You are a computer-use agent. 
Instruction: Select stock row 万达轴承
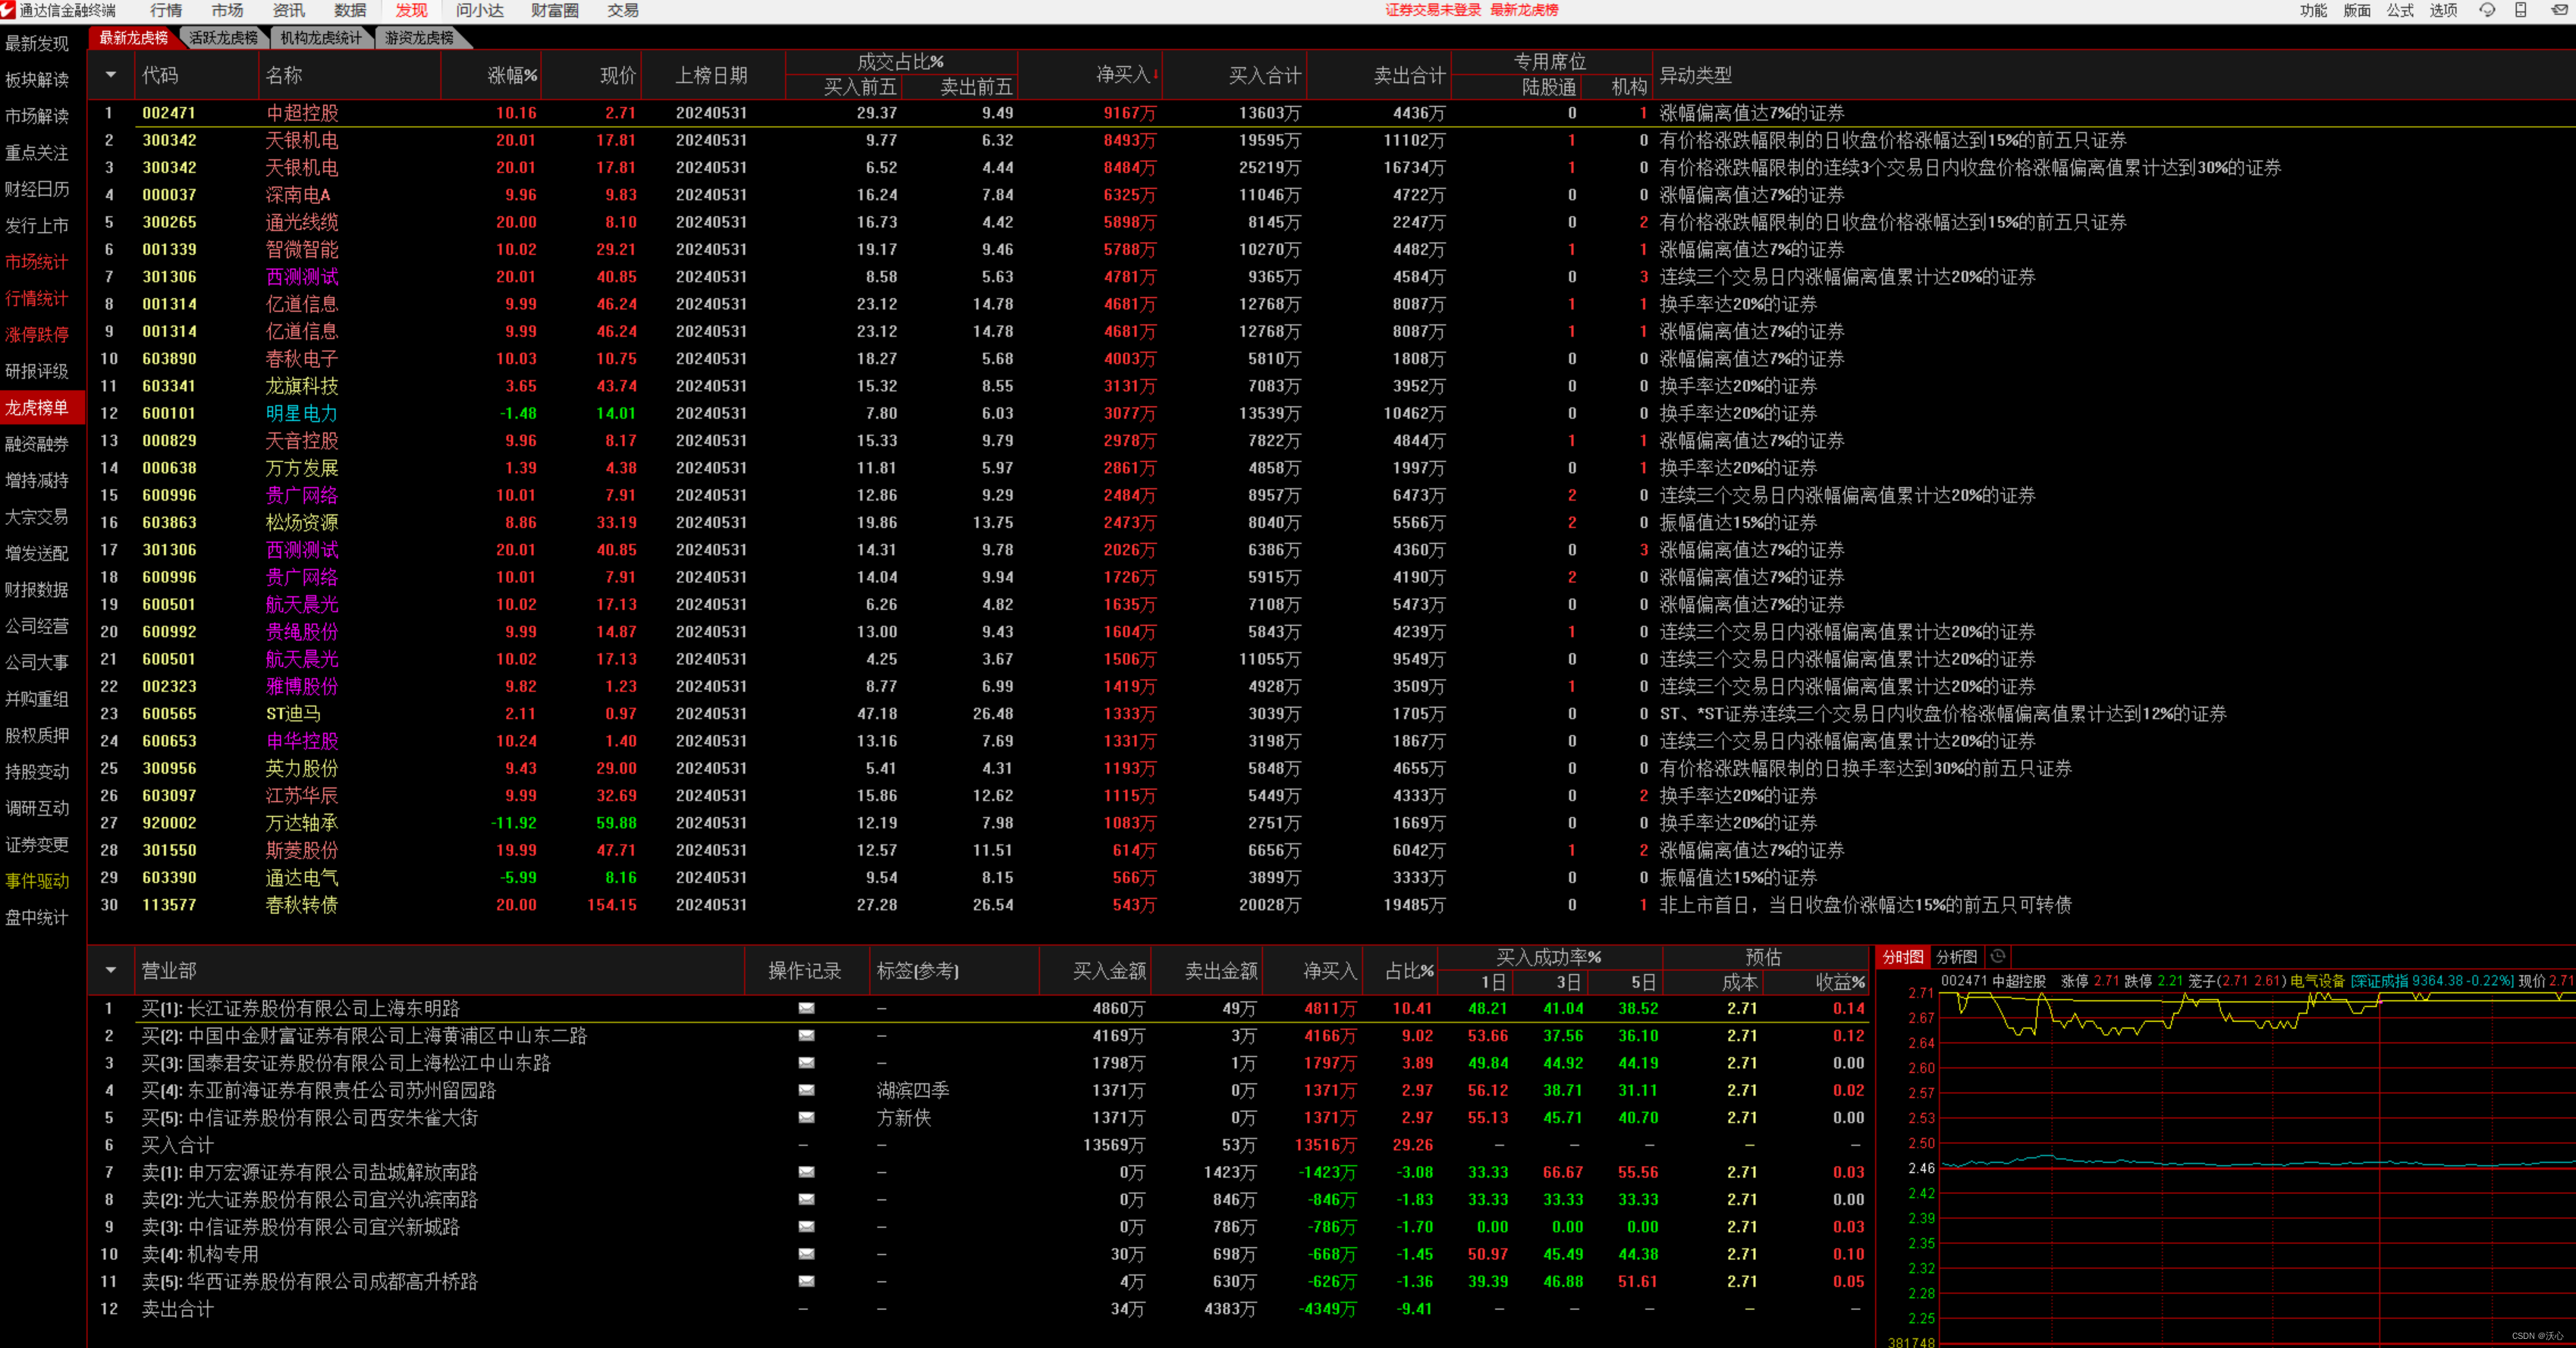(x=1331, y=823)
